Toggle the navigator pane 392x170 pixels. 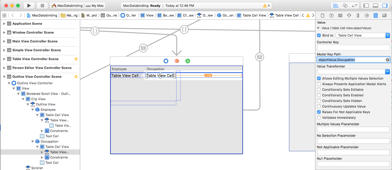click(366, 6)
